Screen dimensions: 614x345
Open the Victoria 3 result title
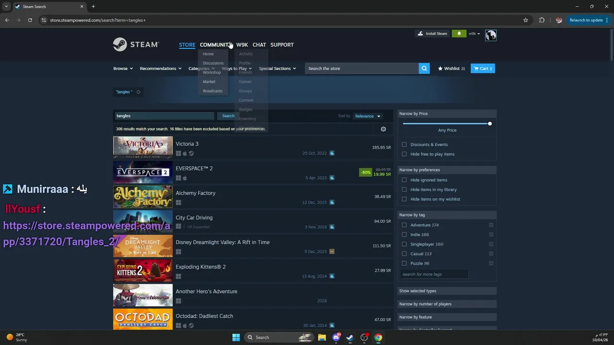(x=187, y=144)
